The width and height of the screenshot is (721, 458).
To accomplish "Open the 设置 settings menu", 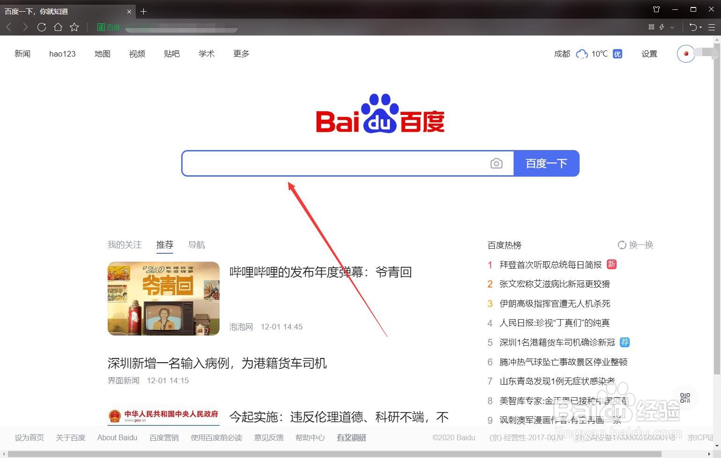I will [x=649, y=54].
